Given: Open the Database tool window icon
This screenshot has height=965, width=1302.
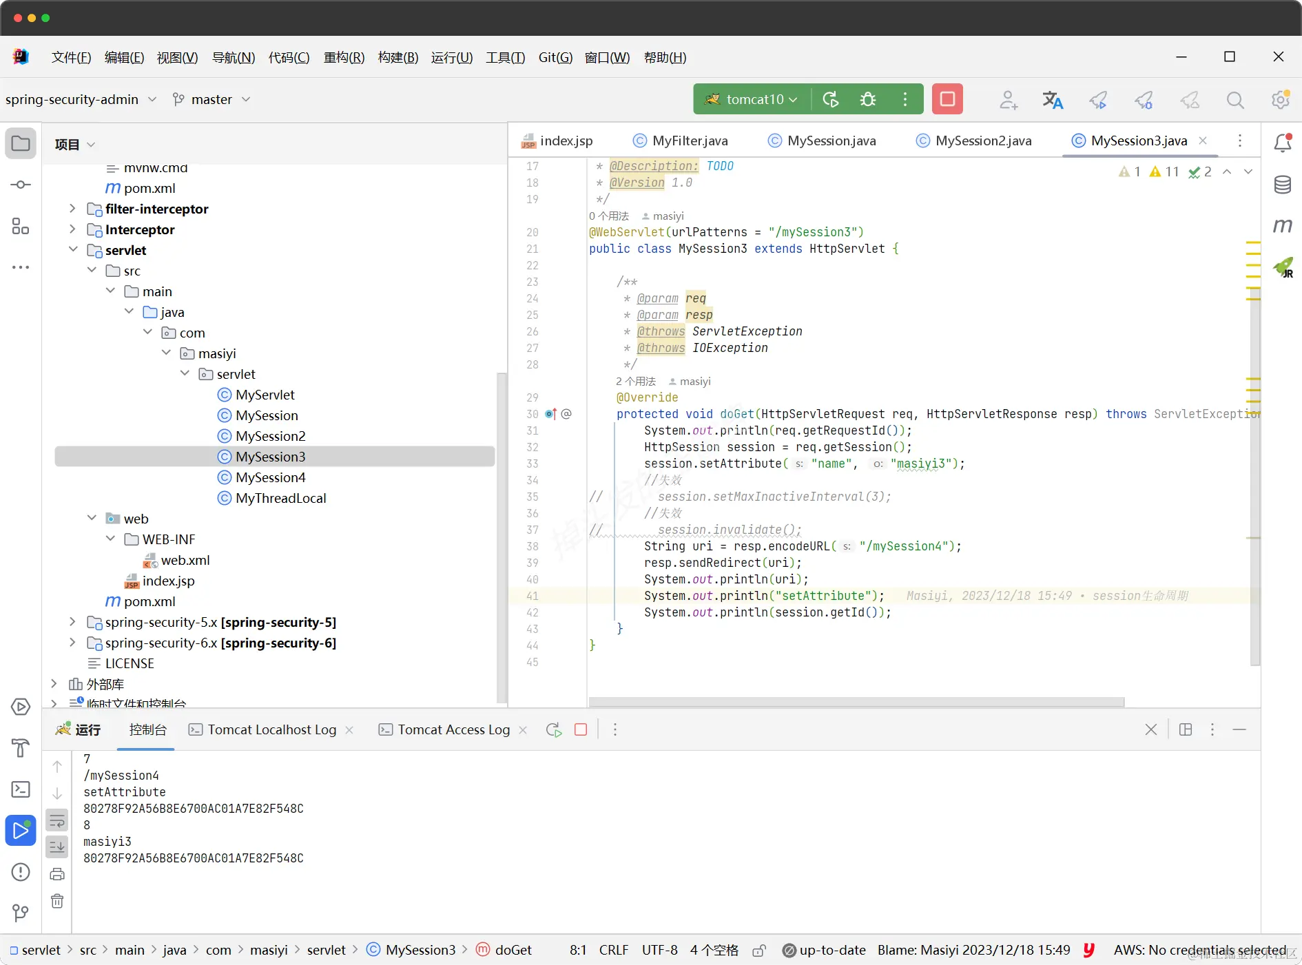Looking at the screenshot, I should pyautogui.click(x=1282, y=185).
